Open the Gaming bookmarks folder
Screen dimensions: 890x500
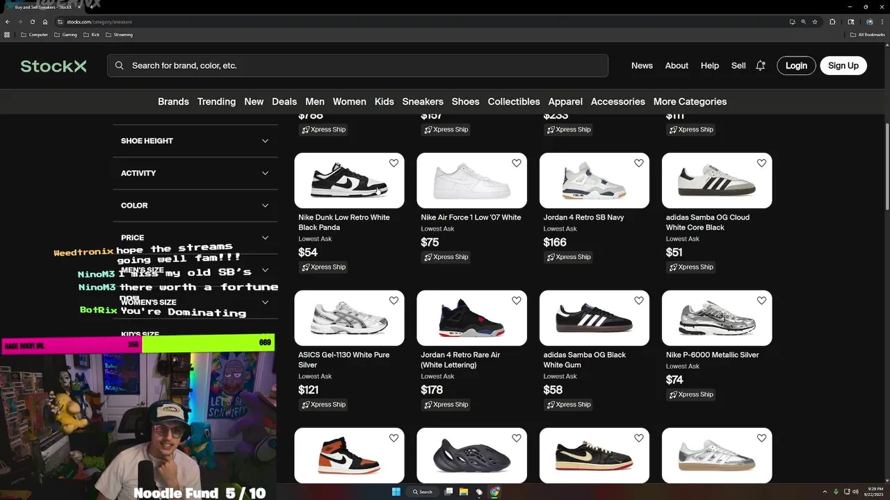pyautogui.click(x=66, y=35)
